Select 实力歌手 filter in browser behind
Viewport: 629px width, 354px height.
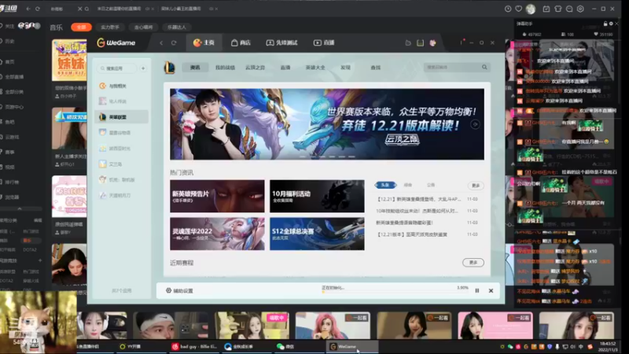click(x=110, y=27)
